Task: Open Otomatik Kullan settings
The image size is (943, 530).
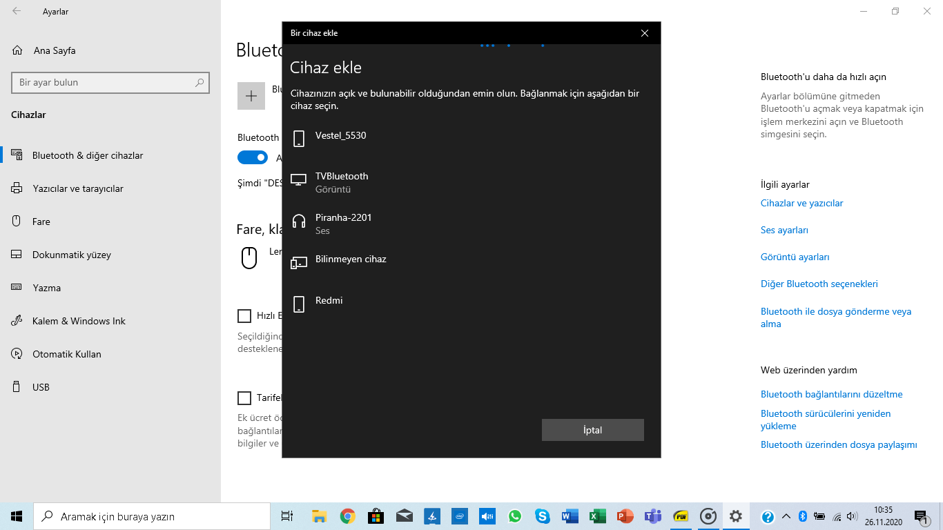Action: click(110, 354)
